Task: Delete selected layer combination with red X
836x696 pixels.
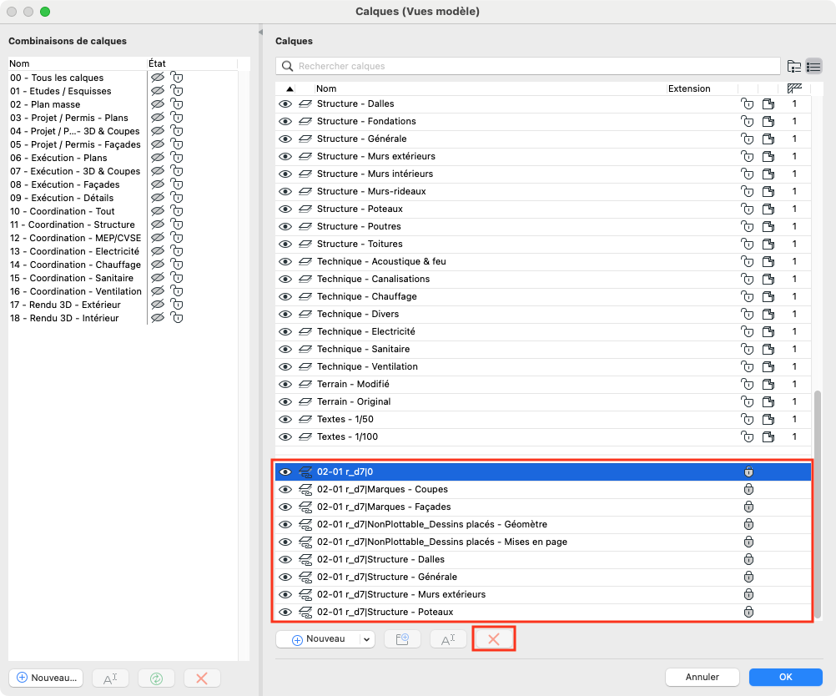Action: click(202, 678)
